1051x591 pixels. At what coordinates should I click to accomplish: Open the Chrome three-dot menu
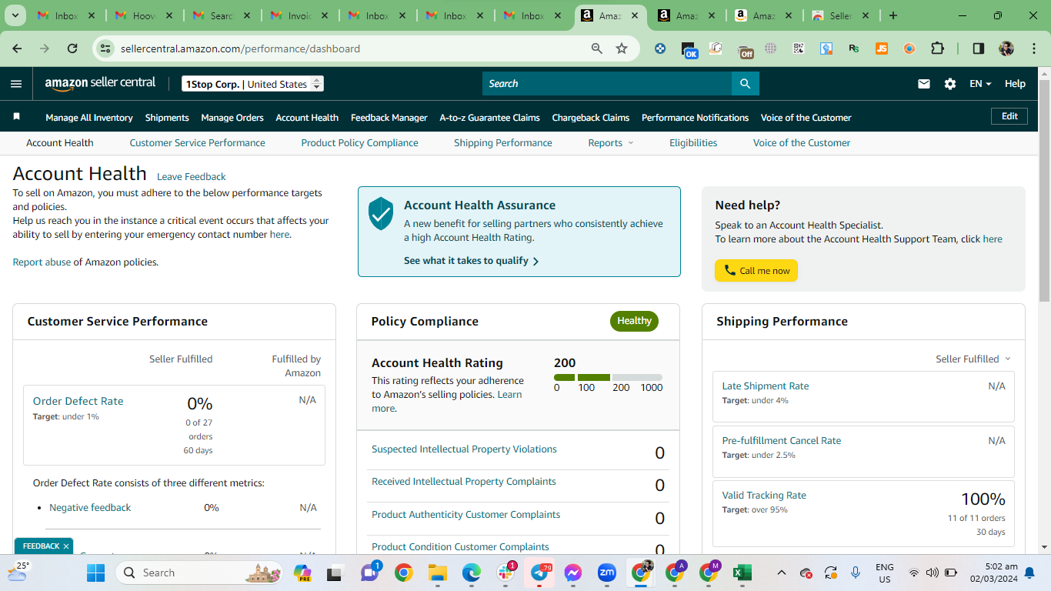pos(1033,48)
